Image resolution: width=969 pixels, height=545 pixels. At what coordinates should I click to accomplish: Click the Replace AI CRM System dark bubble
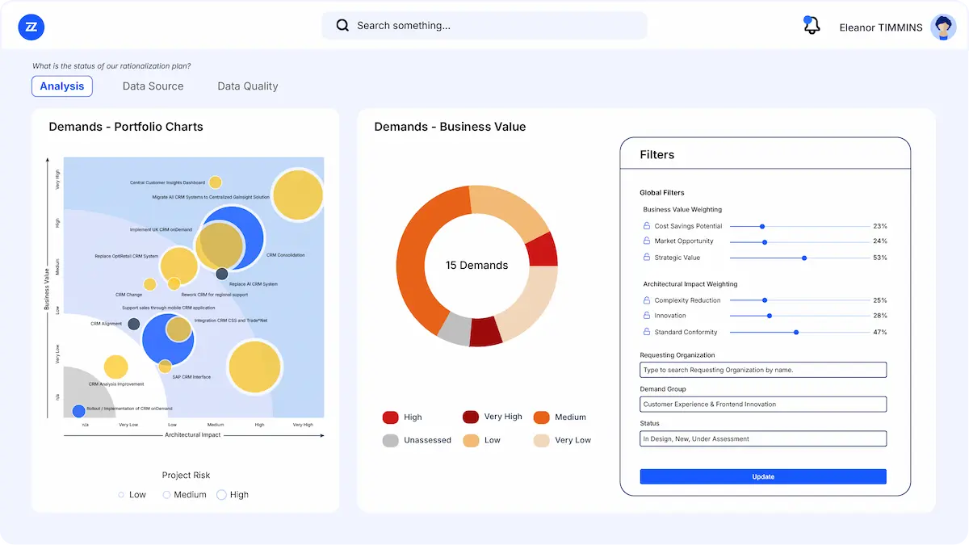222,274
